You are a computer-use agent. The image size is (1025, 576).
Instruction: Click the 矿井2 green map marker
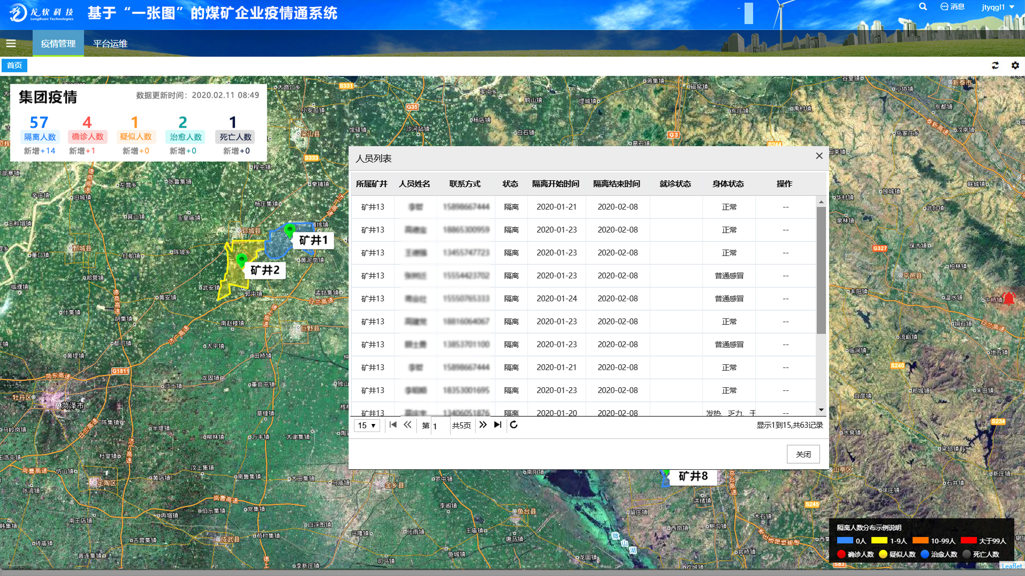click(x=241, y=260)
